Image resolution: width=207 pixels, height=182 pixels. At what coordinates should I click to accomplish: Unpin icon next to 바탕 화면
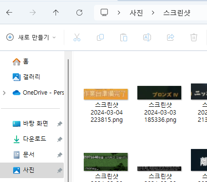tap(60, 124)
